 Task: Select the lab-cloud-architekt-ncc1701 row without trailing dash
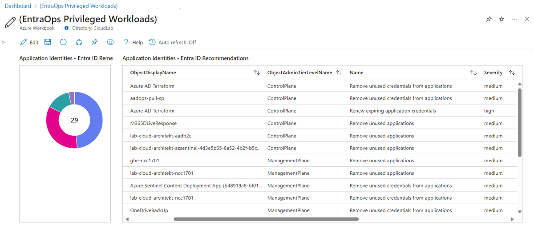point(320,173)
